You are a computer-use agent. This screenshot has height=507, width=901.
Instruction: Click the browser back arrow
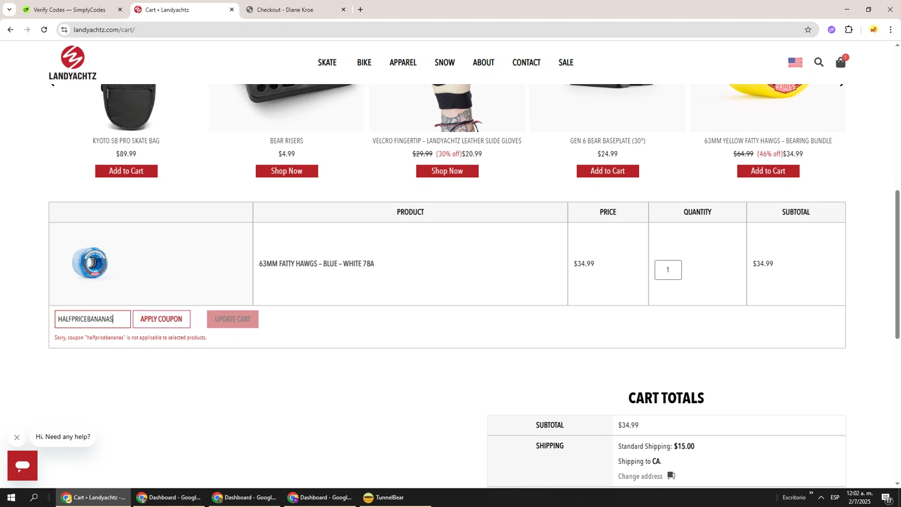pos(10,29)
